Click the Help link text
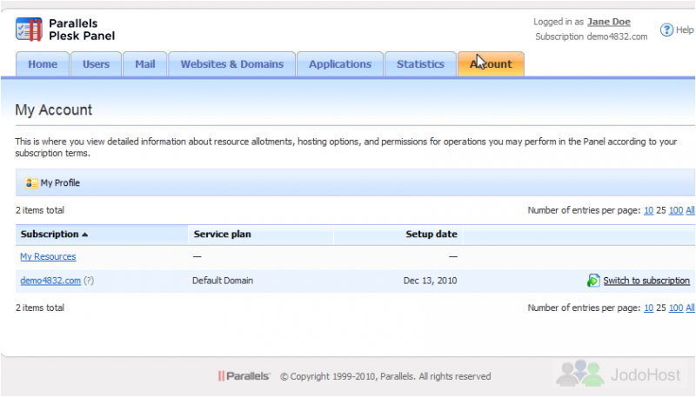Image resolution: width=696 pixels, height=397 pixels. click(x=685, y=30)
